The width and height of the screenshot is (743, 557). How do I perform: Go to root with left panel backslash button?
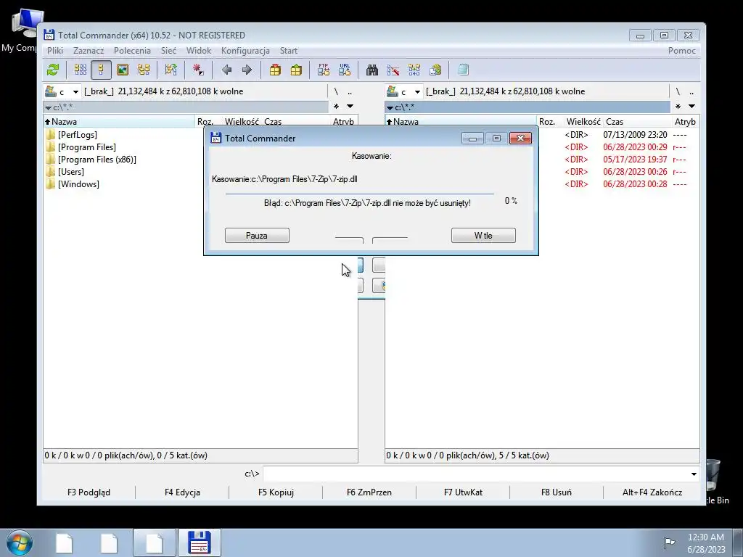336,92
